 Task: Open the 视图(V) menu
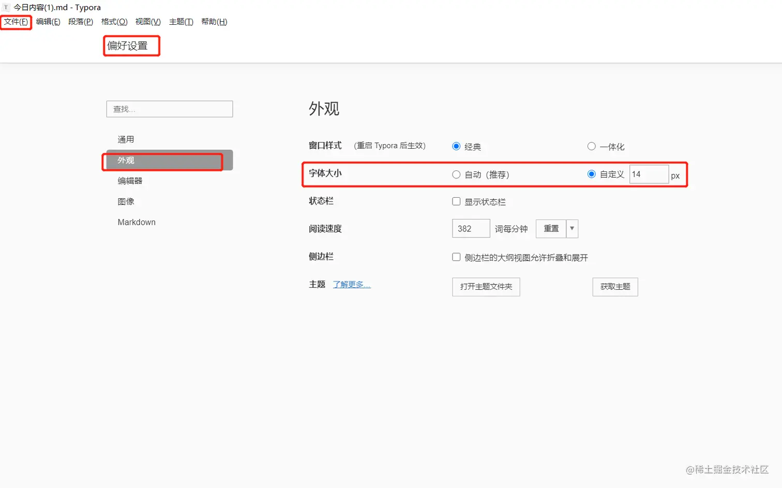148,22
